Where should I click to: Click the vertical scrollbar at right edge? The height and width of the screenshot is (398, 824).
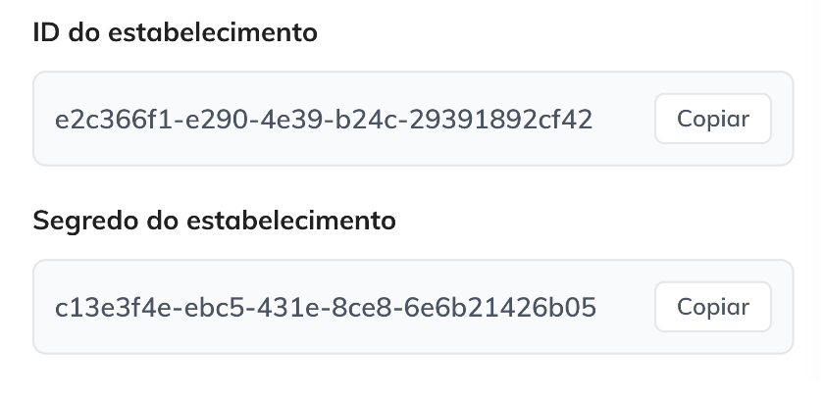coord(821,189)
